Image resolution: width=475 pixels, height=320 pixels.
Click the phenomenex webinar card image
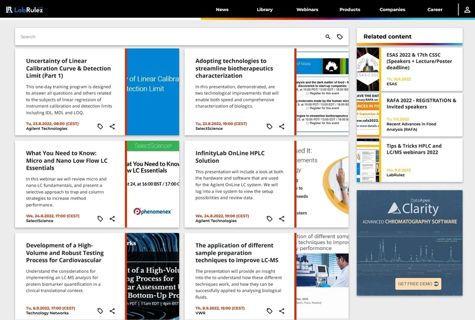pyautogui.click(x=153, y=184)
